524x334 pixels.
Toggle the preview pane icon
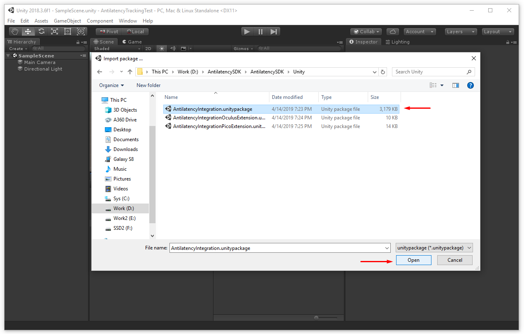(x=455, y=85)
